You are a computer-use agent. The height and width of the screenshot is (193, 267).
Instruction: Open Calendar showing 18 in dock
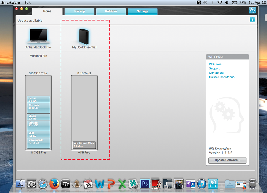pos(88,184)
